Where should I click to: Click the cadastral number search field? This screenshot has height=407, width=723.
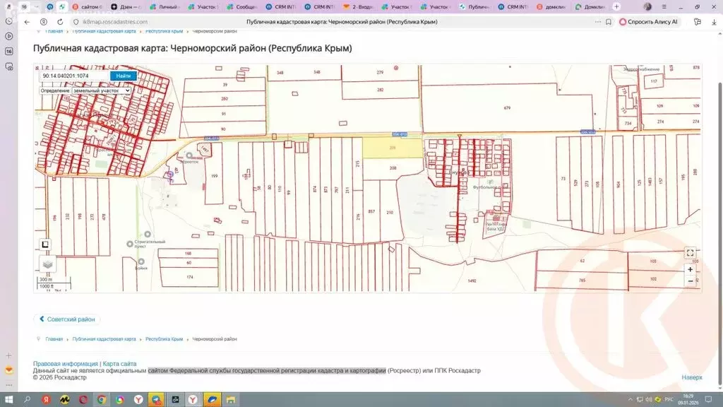(x=74, y=76)
